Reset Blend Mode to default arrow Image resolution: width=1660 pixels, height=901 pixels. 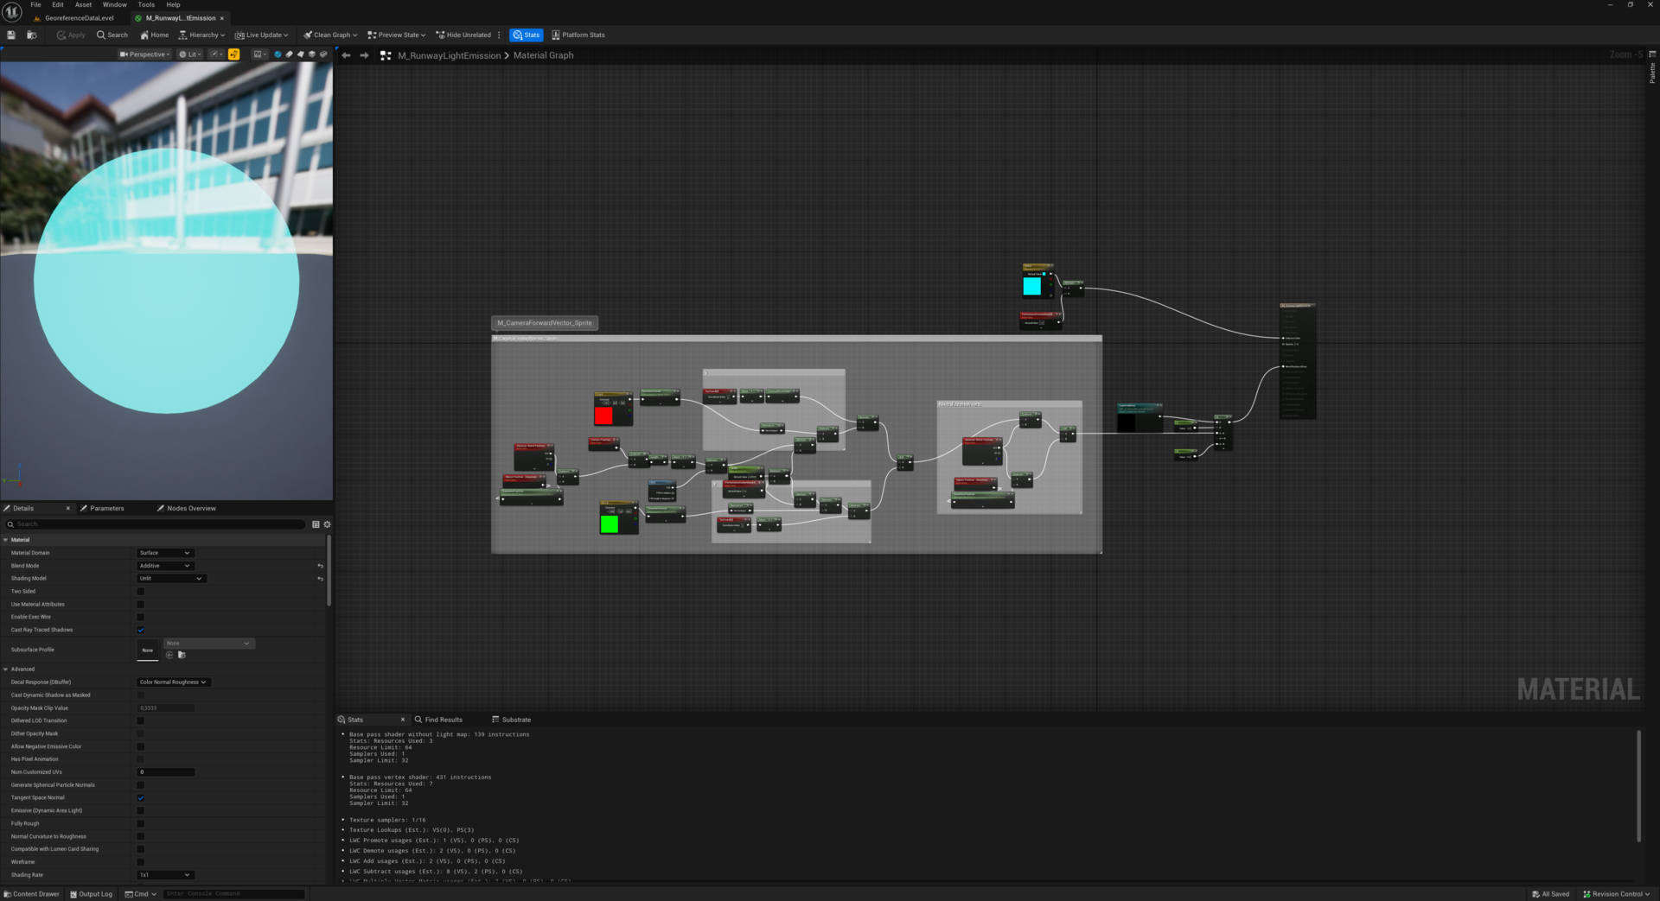320,566
